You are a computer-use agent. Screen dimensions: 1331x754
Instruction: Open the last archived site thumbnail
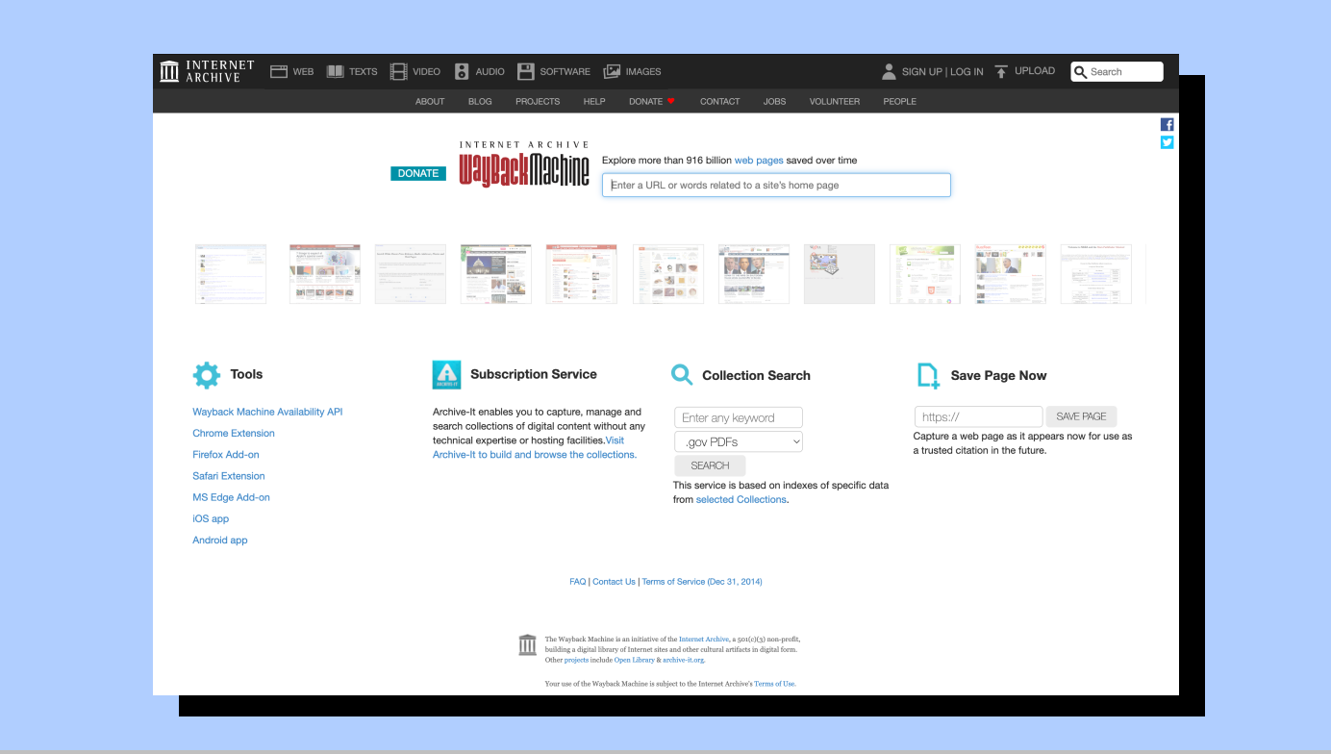1096,274
